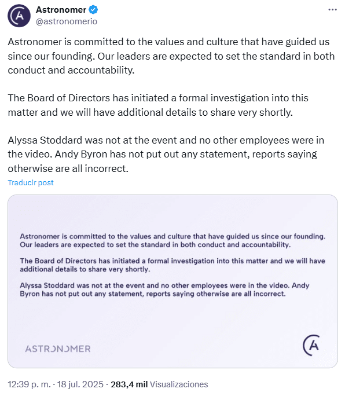Click the Board of Directors paragraph
This screenshot has height=396, width=345.
coord(158,105)
